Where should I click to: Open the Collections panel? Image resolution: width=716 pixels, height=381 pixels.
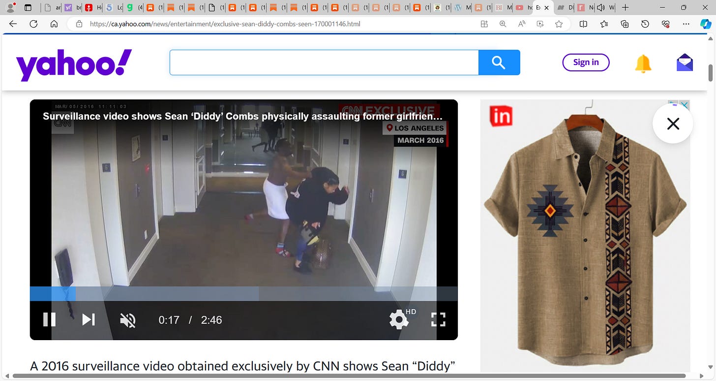625,24
